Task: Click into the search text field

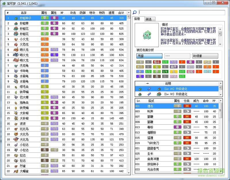Action: click(182, 13)
